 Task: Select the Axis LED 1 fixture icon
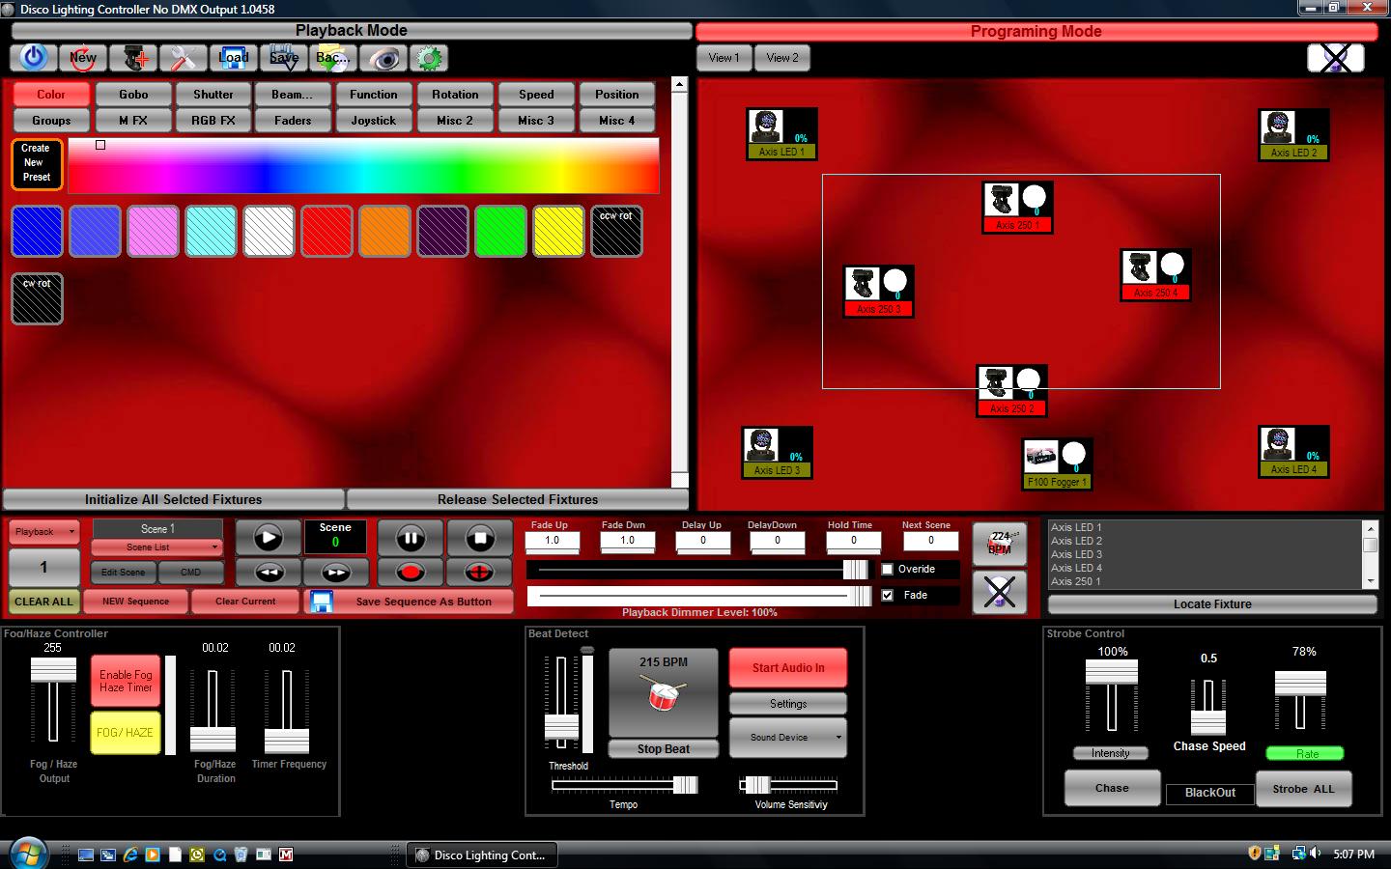[x=765, y=126]
